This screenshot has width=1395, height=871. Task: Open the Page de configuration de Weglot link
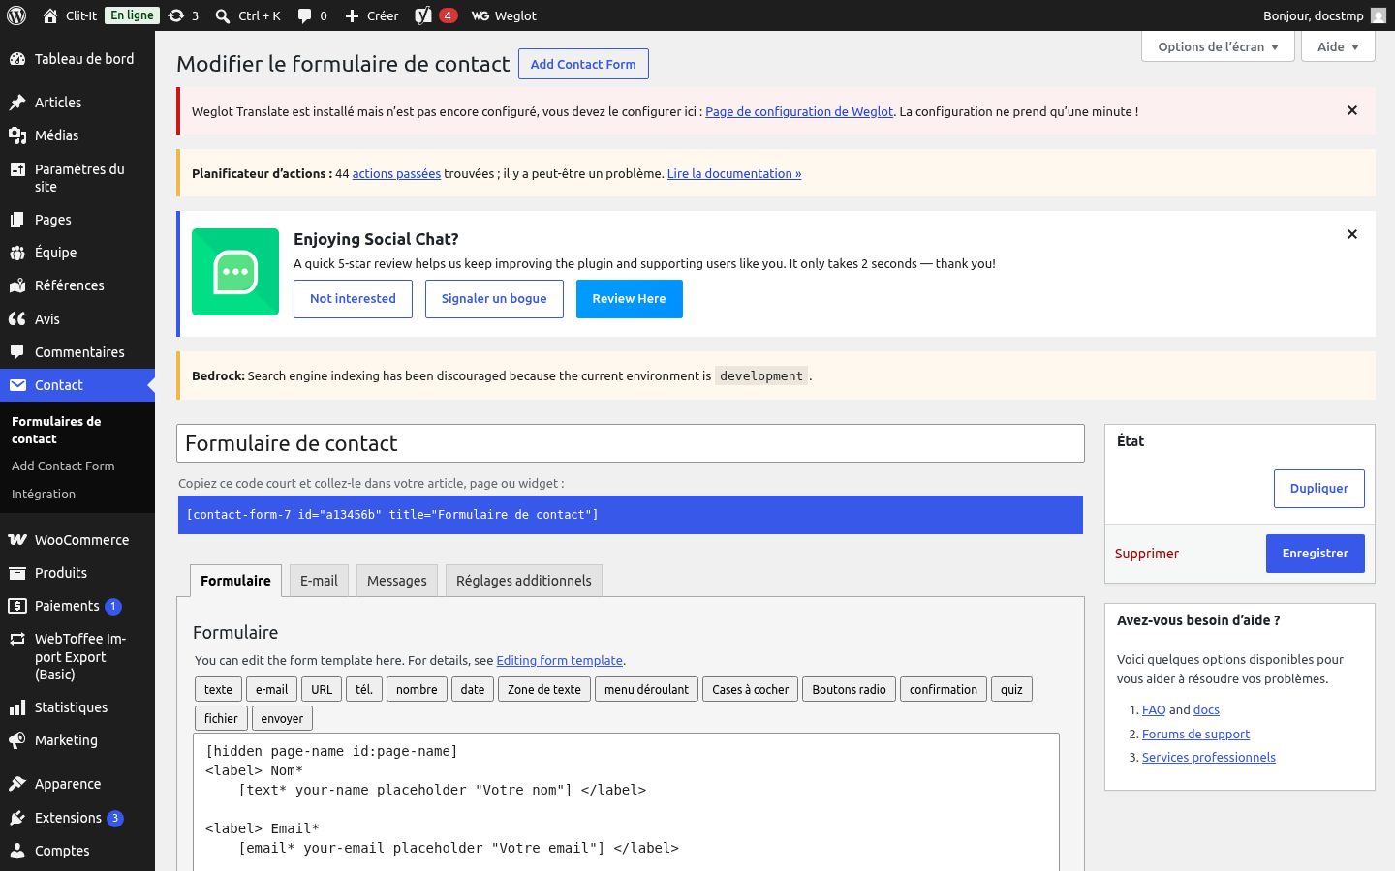click(799, 111)
